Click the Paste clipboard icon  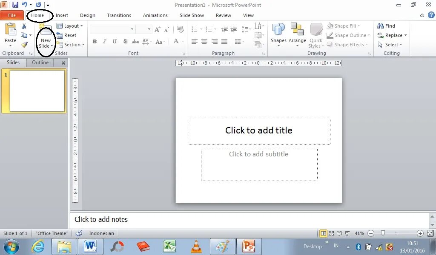click(x=11, y=30)
